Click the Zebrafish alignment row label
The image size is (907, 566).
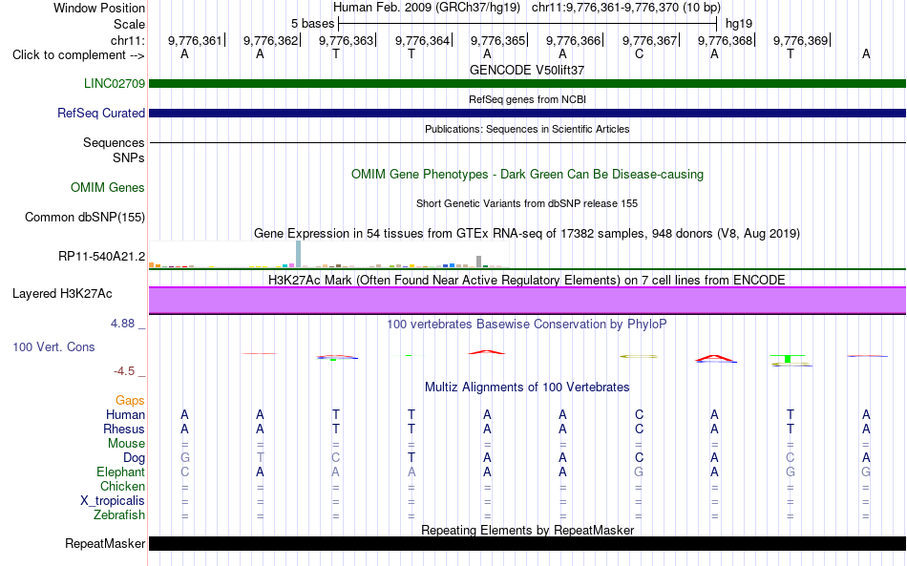click(119, 515)
